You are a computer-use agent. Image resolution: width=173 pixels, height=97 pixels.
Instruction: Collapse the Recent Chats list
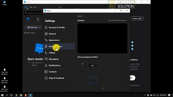point(30,33)
